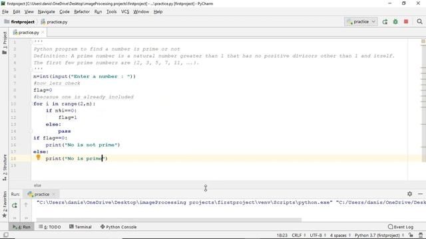Click the lock read-only toggle icon in status bar

[411, 235]
